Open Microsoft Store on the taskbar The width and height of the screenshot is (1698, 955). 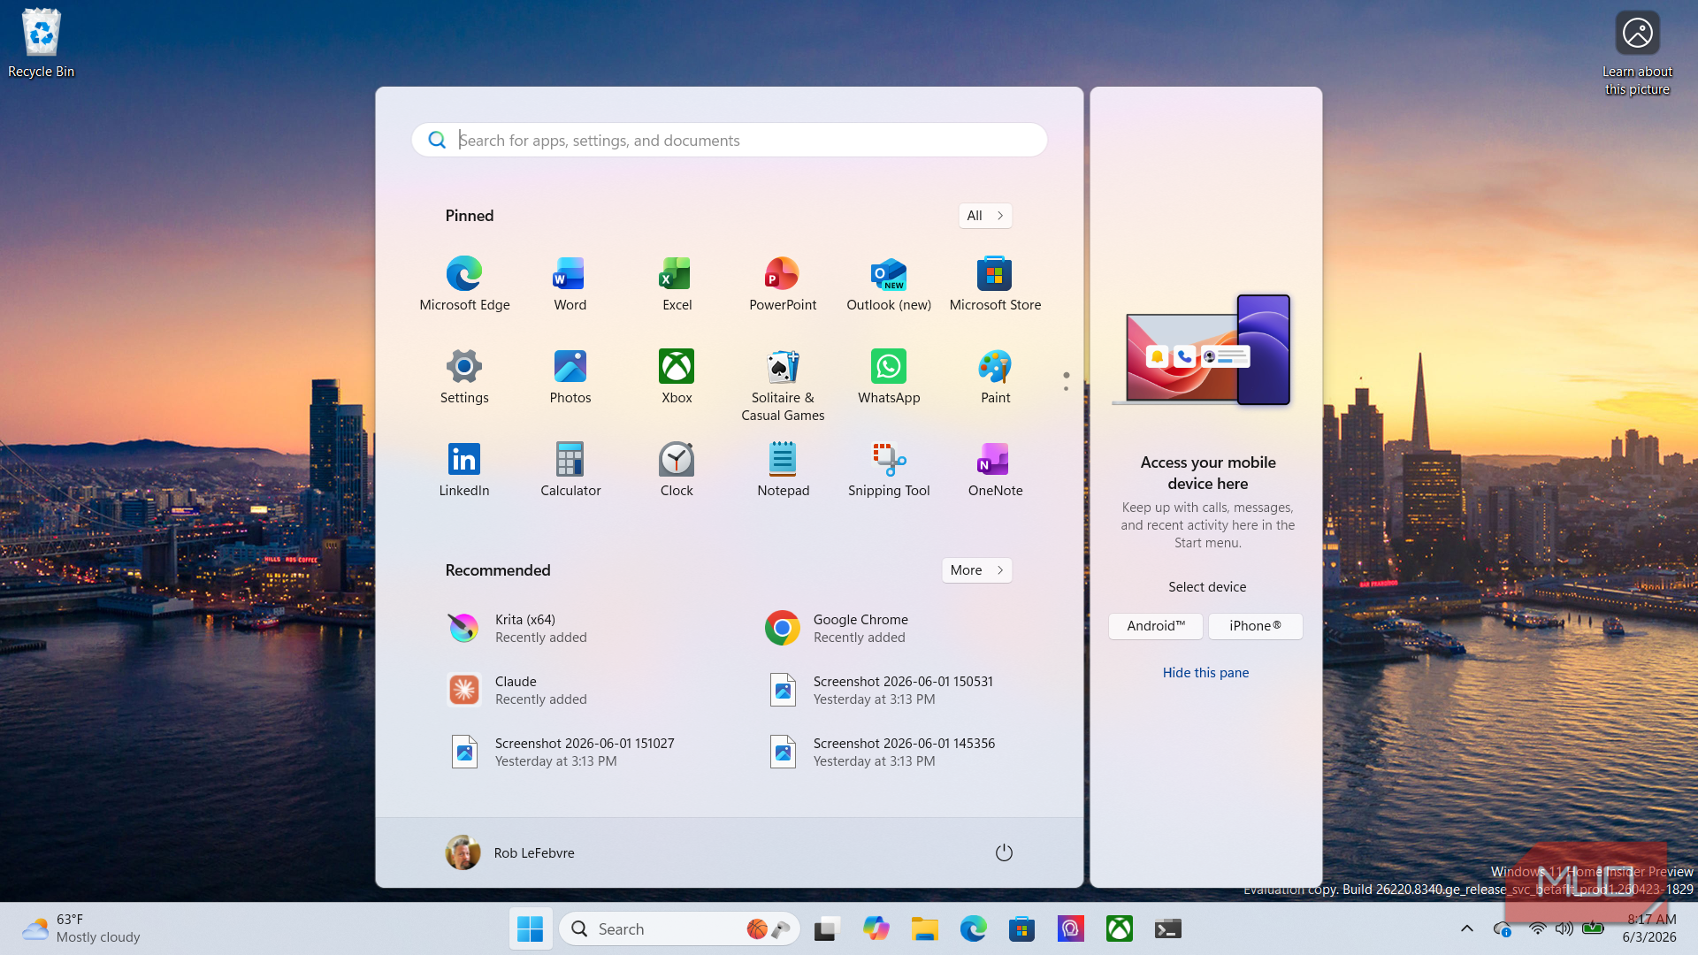click(1021, 928)
